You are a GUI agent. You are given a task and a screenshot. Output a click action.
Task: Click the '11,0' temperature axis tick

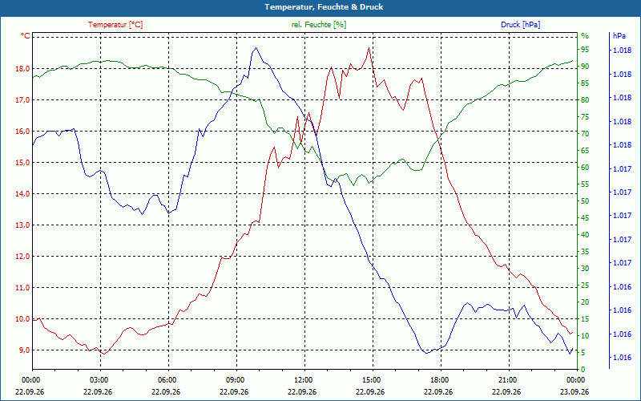pos(22,288)
